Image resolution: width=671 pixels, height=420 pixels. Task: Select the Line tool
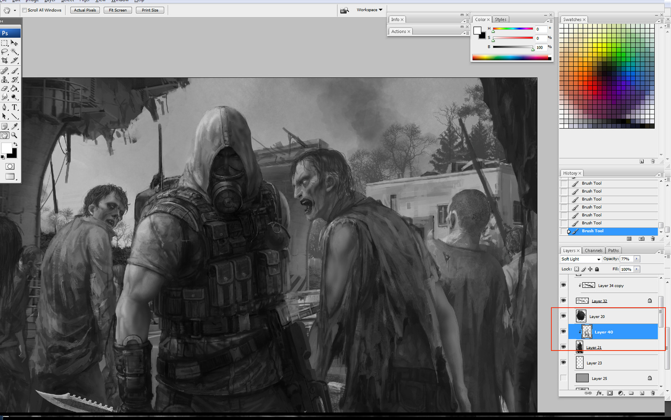pos(14,116)
